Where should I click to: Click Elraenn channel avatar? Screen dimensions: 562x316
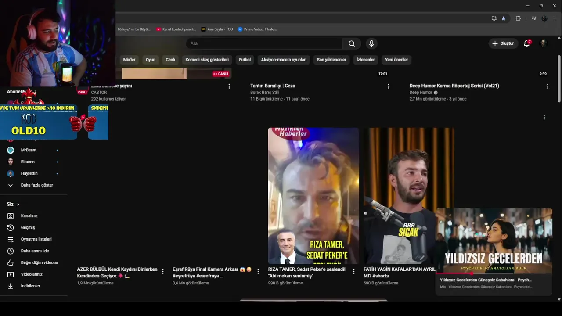tap(11, 162)
